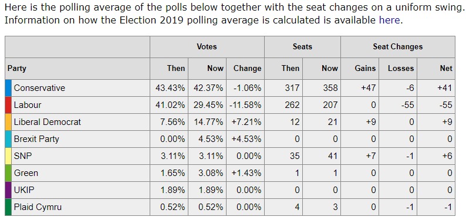The height and width of the screenshot is (220, 466).
Task: Click the teal Brexit Party color bar
Action: tap(8, 139)
